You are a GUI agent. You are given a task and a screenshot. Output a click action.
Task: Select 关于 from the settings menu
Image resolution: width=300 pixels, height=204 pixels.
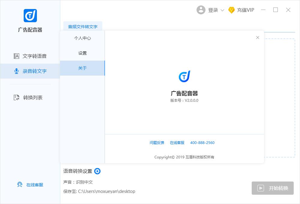point(82,68)
